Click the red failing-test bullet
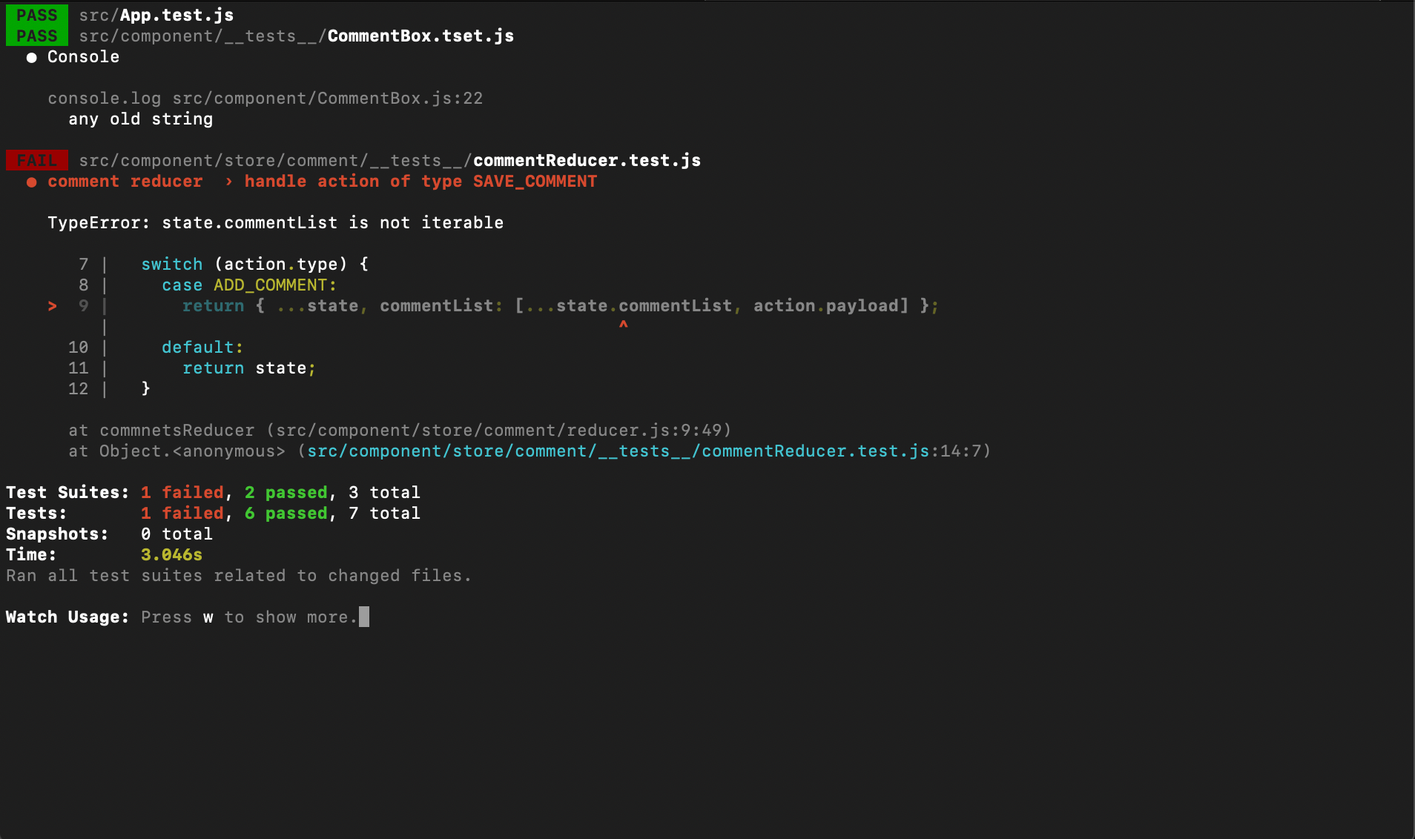The width and height of the screenshot is (1415, 839). coord(31,182)
